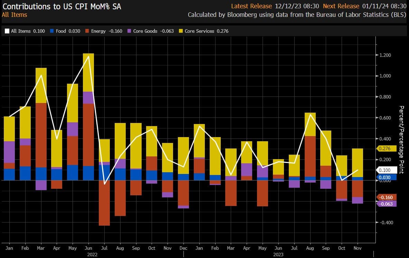This screenshot has height=258, width=409.
Task: Toggle the Core Goods -0.063 legend entry
Action: click(151, 31)
